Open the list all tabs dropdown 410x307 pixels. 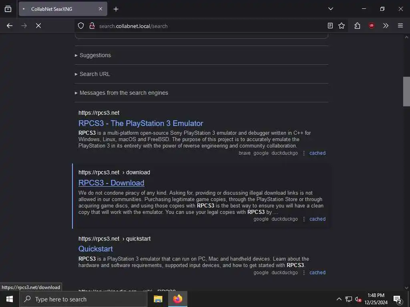330,9
